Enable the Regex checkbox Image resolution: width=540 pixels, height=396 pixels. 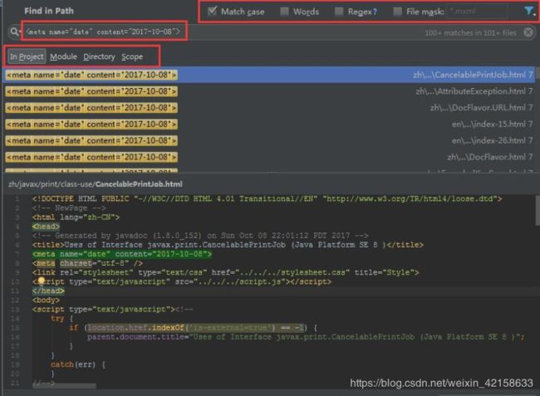point(339,12)
